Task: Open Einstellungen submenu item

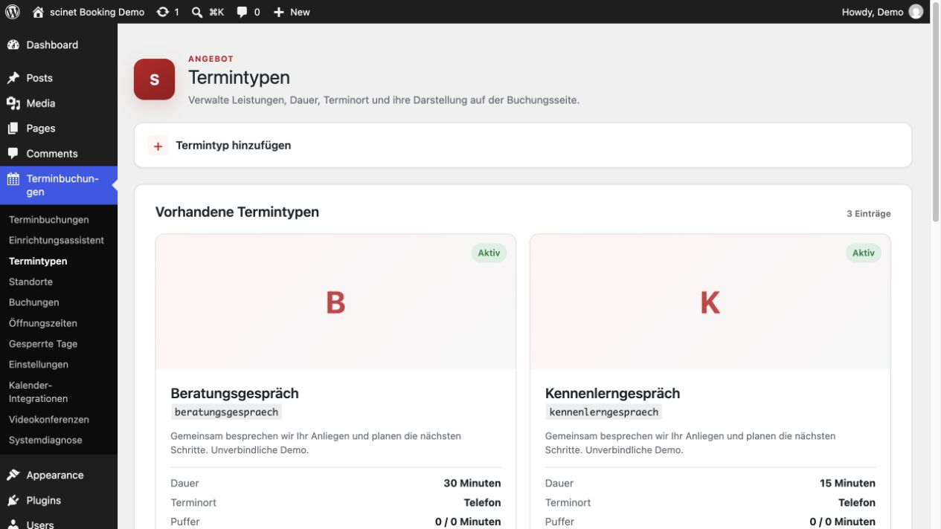Action: coord(39,365)
